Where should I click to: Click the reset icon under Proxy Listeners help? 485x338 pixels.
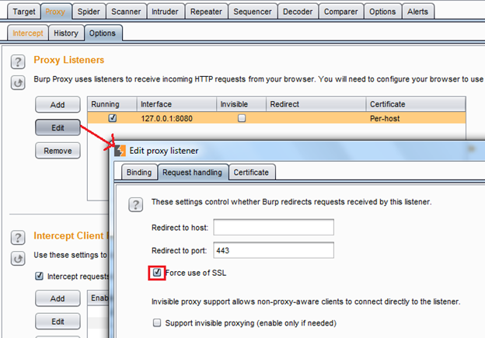[x=18, y=82]
